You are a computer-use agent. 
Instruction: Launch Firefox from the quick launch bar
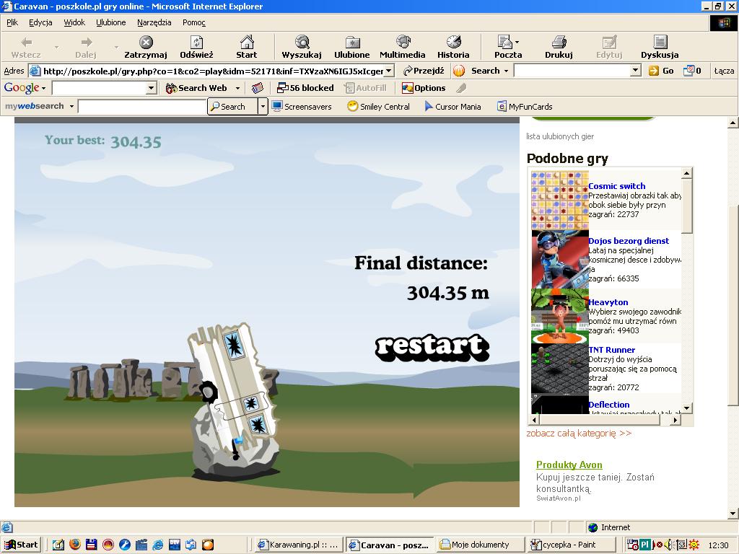75,545
